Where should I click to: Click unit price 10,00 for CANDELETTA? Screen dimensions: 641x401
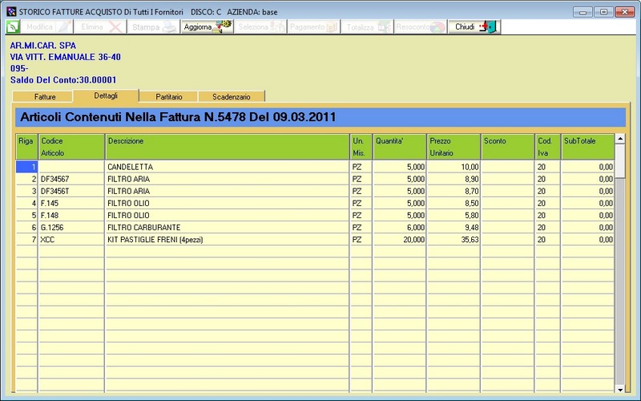click(x=470, y=167)
